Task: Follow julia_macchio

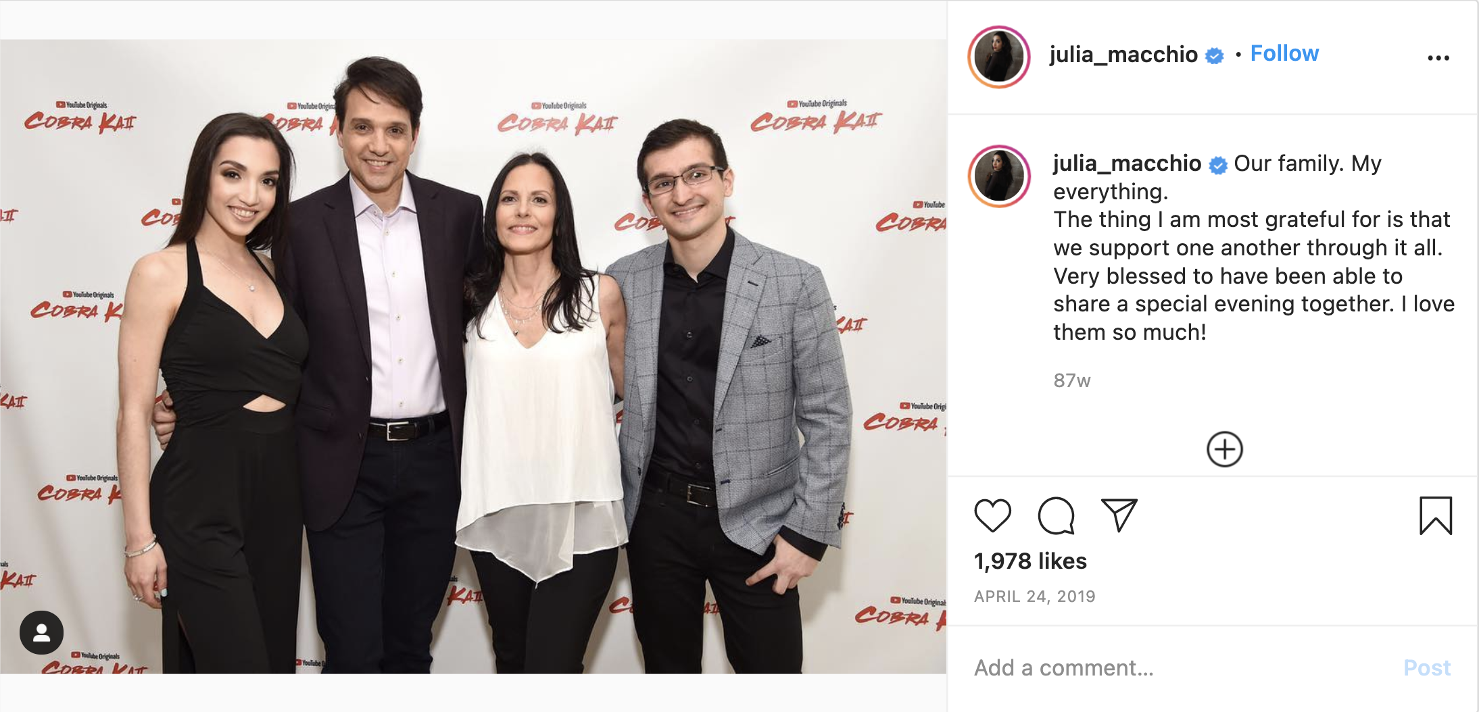Action: tap(1284, 53)
